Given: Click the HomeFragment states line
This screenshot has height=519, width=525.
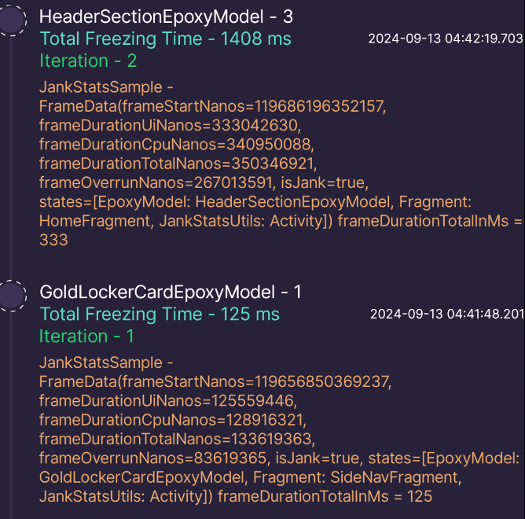Looking at the screenshot, I should [281, 221].
